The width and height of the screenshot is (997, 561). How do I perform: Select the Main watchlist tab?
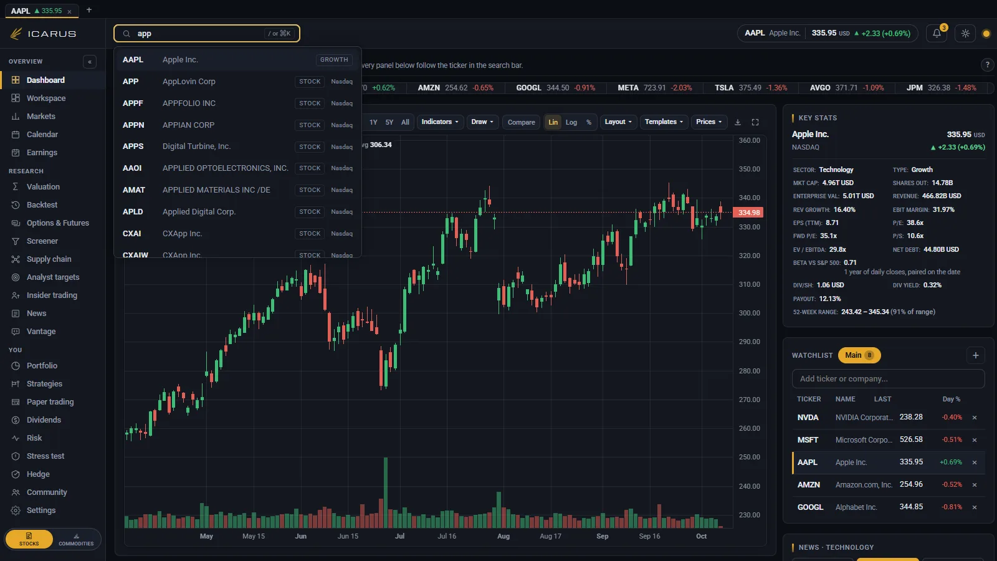[x=859, y=355]
